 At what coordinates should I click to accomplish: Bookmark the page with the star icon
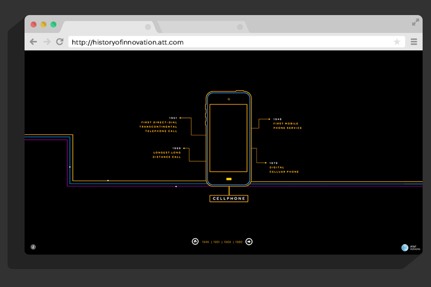[397, 42]
